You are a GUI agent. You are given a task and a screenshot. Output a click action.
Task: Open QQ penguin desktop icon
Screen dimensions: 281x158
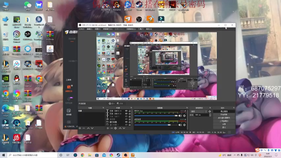(17, 80)
